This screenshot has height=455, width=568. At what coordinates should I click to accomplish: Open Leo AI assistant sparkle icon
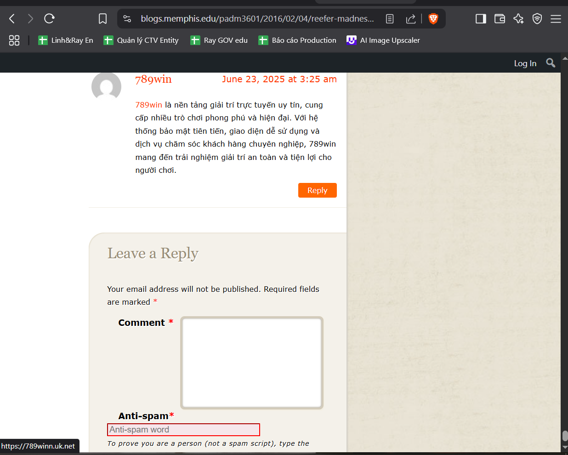[518, 19]
